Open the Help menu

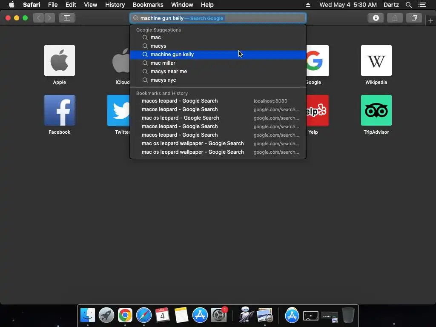click(207, 5)
